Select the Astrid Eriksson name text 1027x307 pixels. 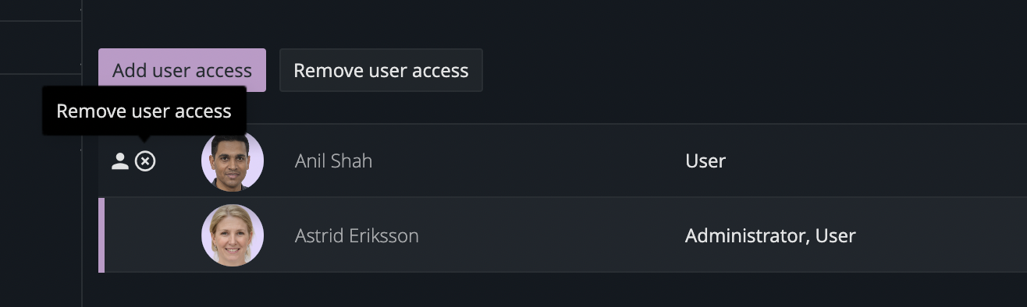click(357, 235)
